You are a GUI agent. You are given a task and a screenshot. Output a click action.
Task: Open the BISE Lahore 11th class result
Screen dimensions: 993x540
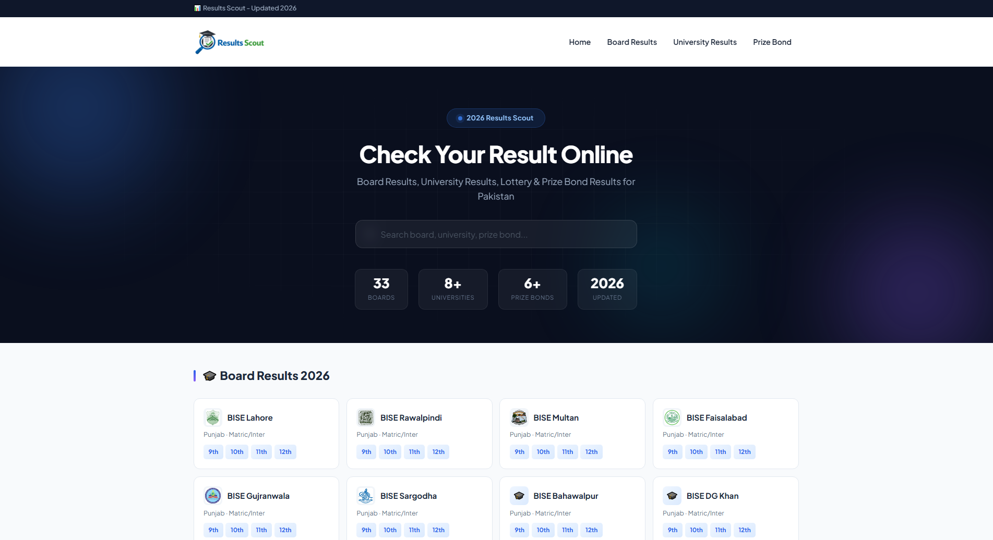[261, 452]
